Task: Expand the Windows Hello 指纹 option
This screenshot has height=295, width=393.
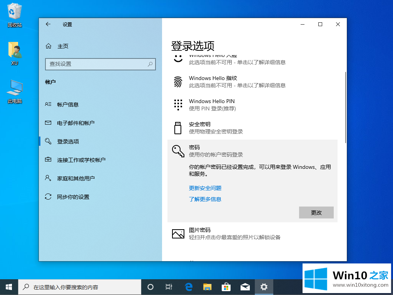Action: point(253,82)
